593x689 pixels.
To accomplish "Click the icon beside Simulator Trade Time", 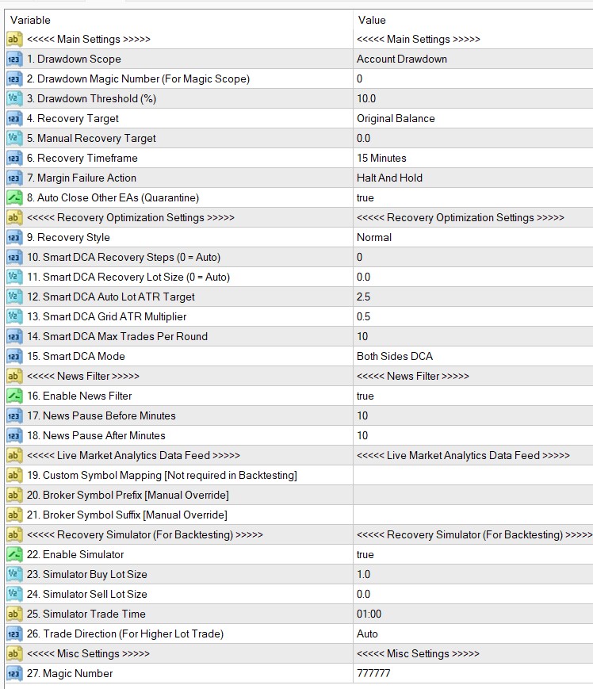I will point(14,614).
